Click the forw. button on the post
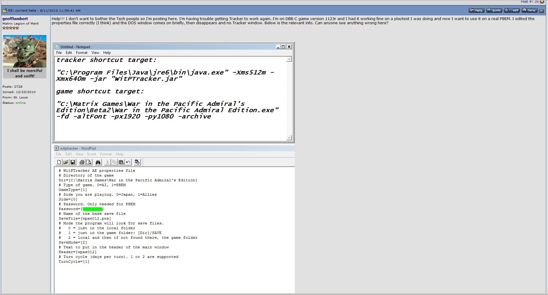This screenshot has height=295, width=548. click(x=529, y=10)
